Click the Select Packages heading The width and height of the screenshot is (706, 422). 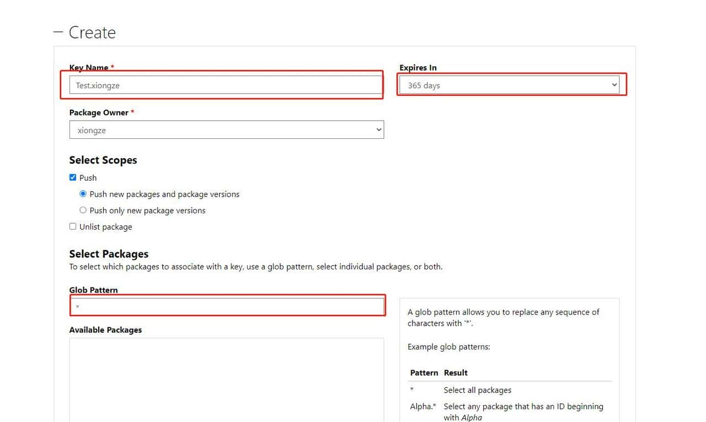click(x=109, y=254)
